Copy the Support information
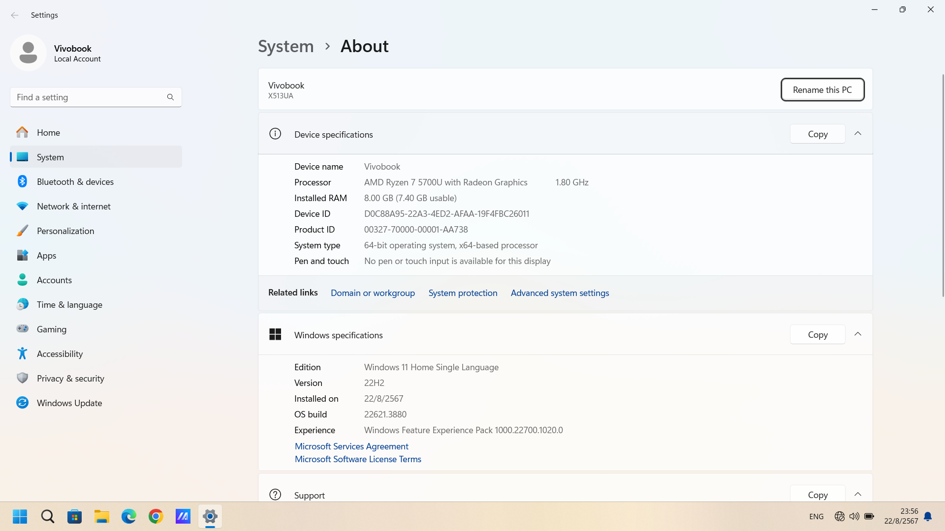The width and height of the screenshot is (945, 531). click(x=818, y=494)
